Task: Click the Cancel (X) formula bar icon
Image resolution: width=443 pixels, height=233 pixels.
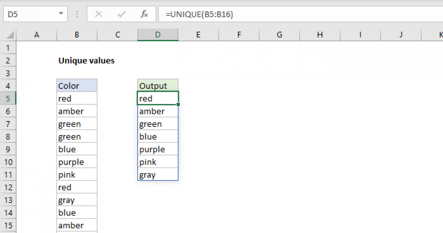Action: pyautogui.click(x=99, y=14)
